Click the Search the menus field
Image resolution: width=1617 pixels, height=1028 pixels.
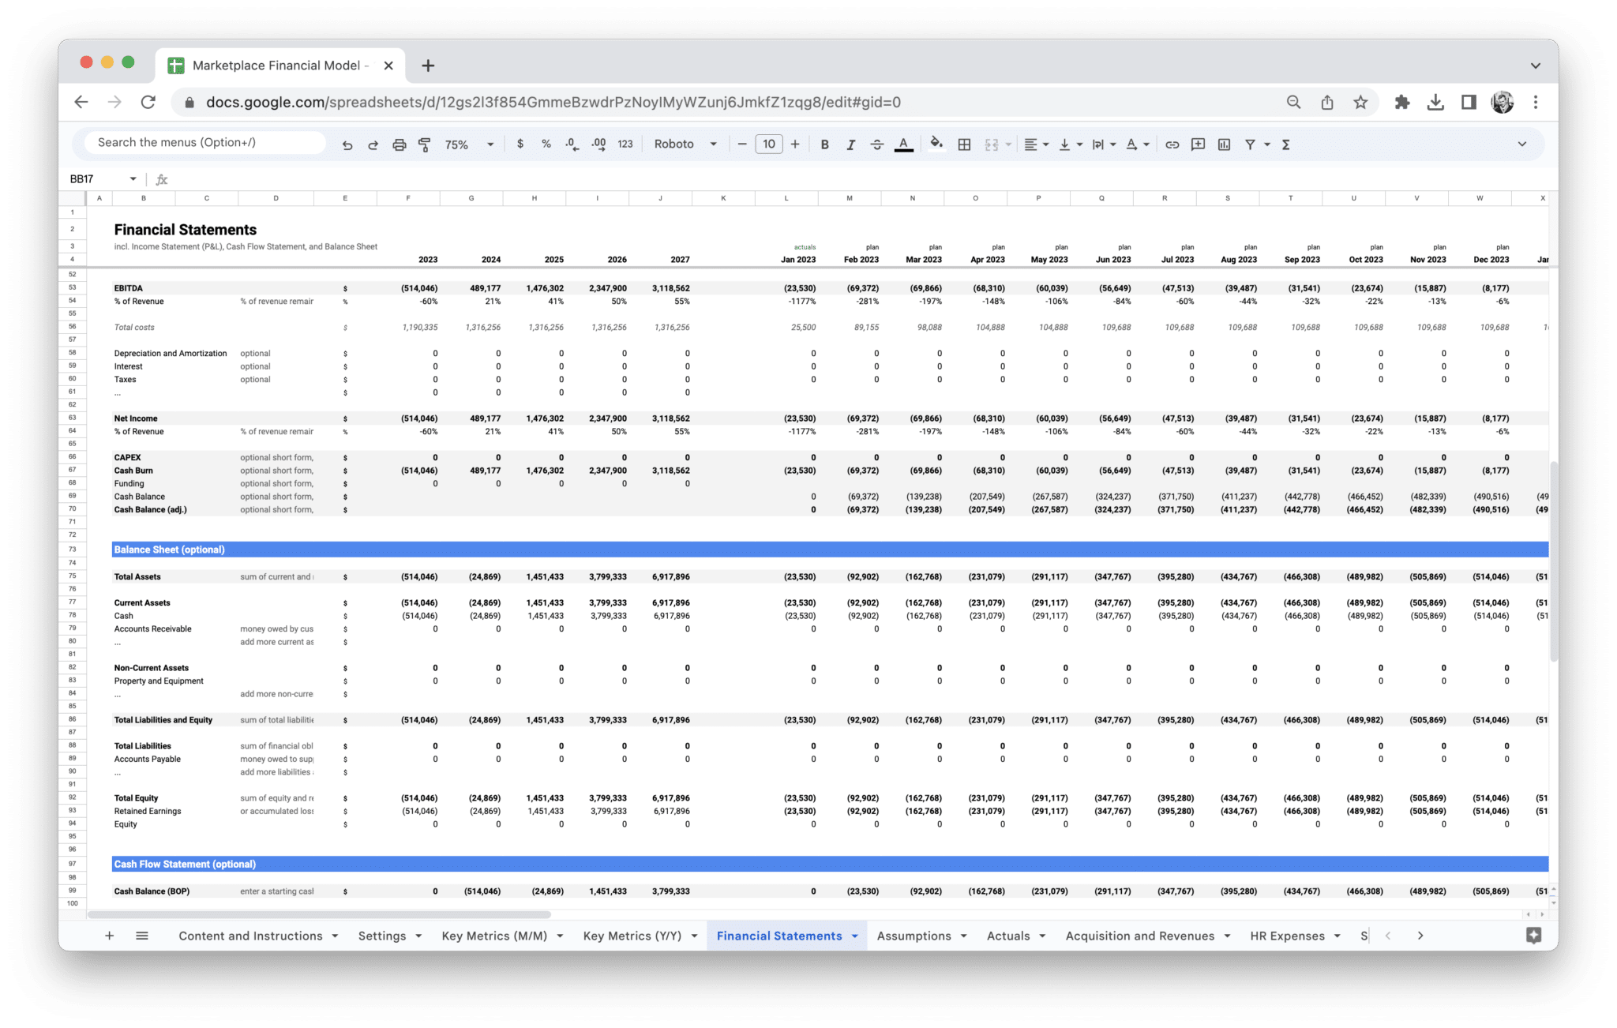click(x=201, y=142)
